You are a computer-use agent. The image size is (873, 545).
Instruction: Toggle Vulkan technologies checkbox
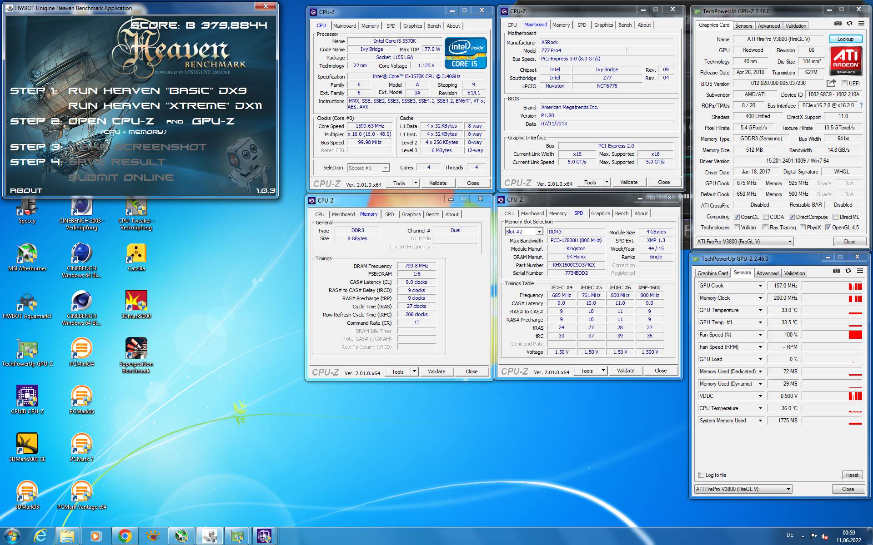coord(737,228)
